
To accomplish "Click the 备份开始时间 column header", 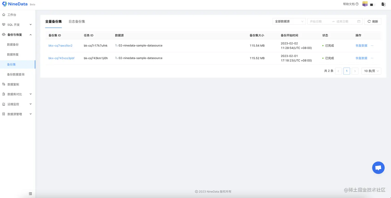I will coord(289,35).
